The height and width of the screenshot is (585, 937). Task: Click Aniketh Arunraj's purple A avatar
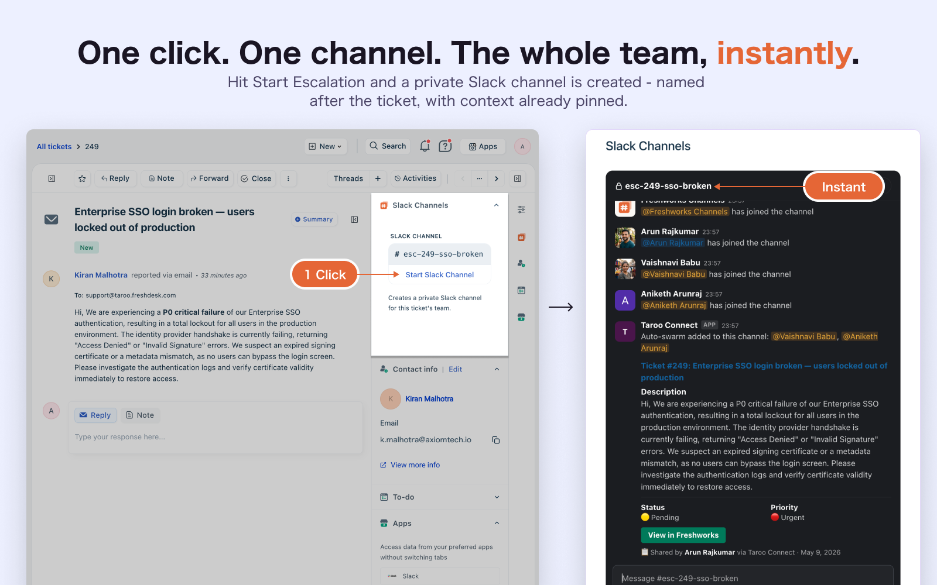625,301
